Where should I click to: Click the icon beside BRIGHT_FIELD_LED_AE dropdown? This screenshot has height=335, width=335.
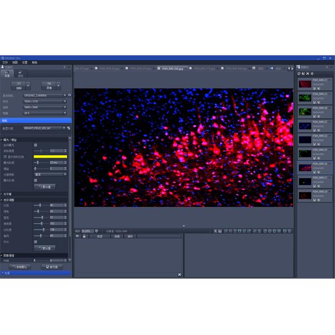pos(69,128)
